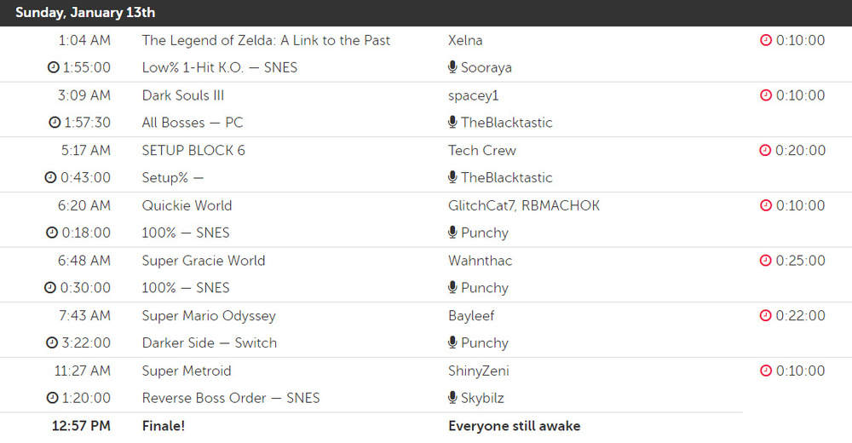The image size is (852, 443).
Task: Click the red setup clock icon for Dark Souls III
Action: click(765, 95)
